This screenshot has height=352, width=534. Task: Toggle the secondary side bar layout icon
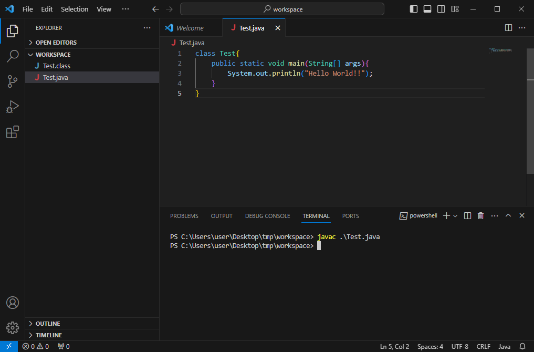tap(441, 9)
